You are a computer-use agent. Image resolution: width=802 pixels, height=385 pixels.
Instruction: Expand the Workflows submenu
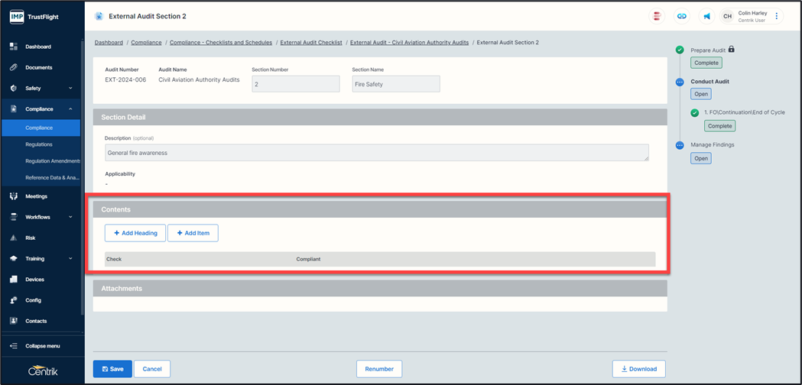pyautogui.click(x=70, y=217)
